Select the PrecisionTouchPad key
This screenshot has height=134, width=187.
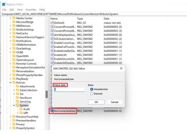pyautogui.click(x=27, y=117)
